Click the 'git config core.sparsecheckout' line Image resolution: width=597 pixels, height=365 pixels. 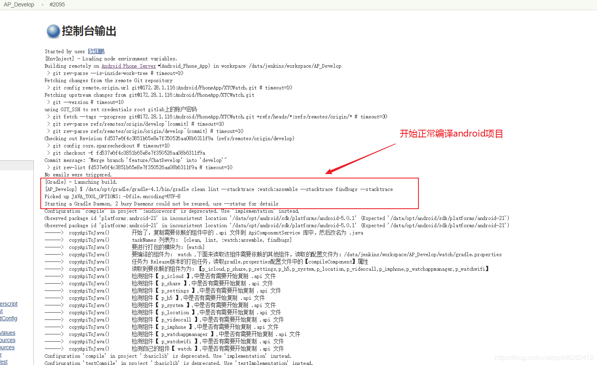click(x=108, y=146)
